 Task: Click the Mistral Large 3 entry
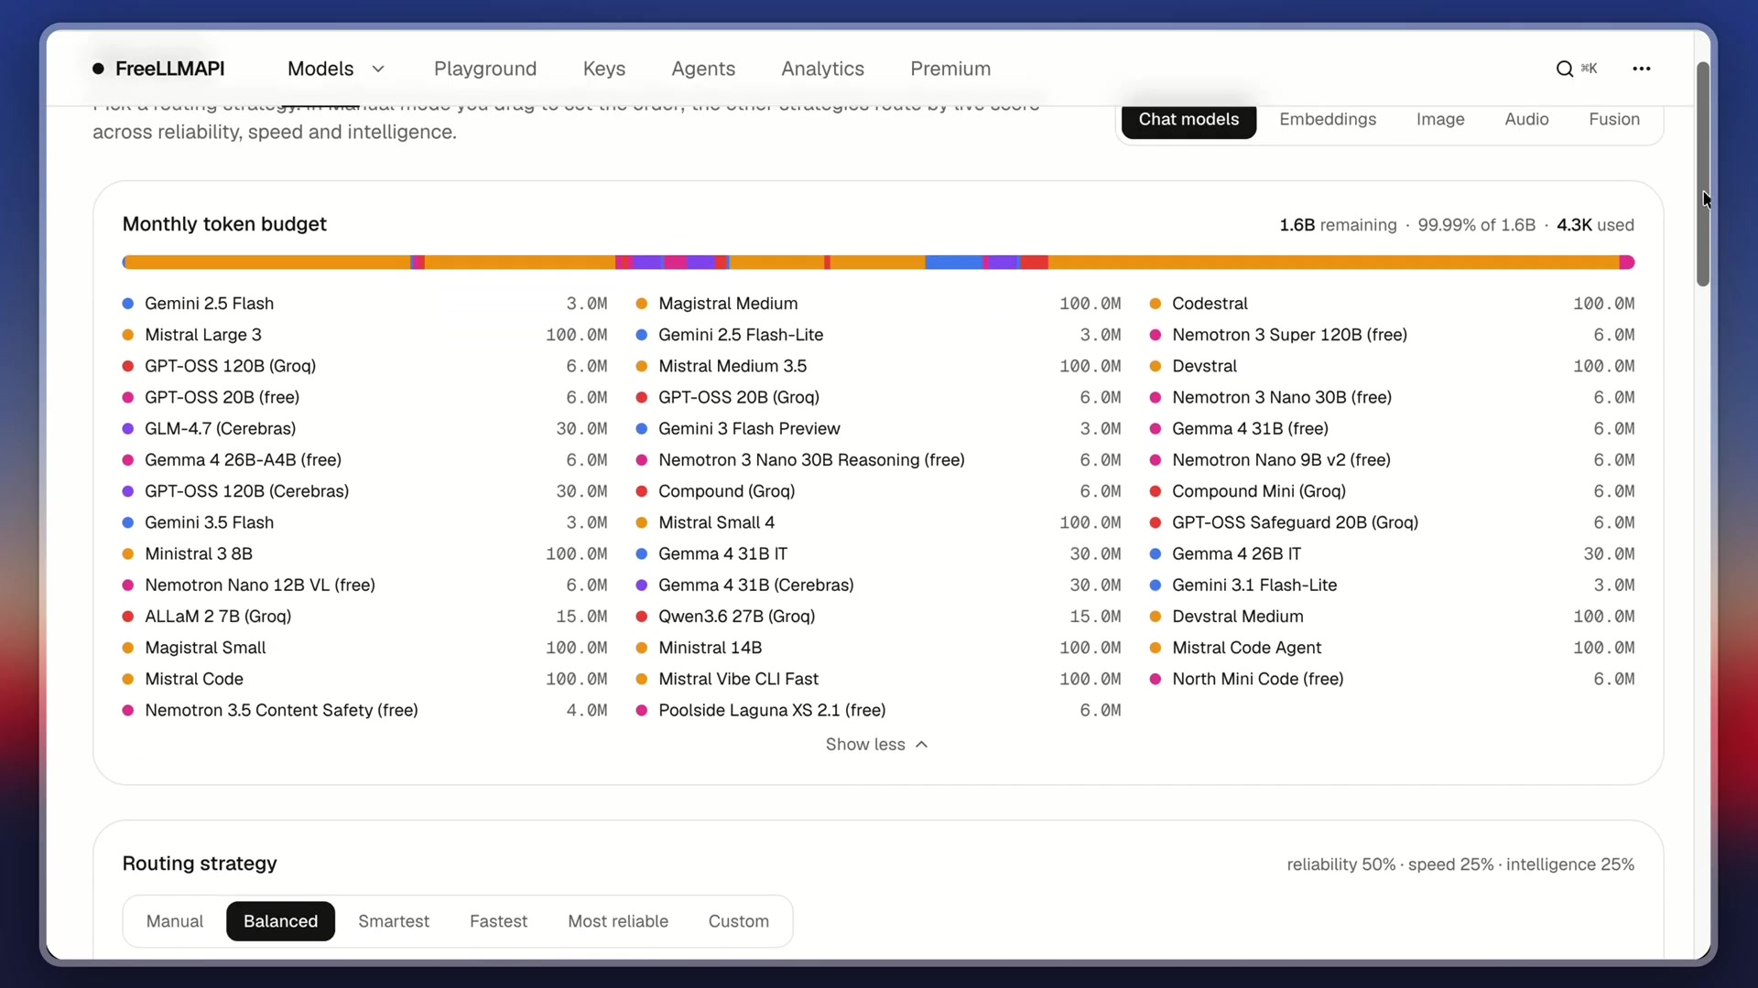click(x=364, y=335)
